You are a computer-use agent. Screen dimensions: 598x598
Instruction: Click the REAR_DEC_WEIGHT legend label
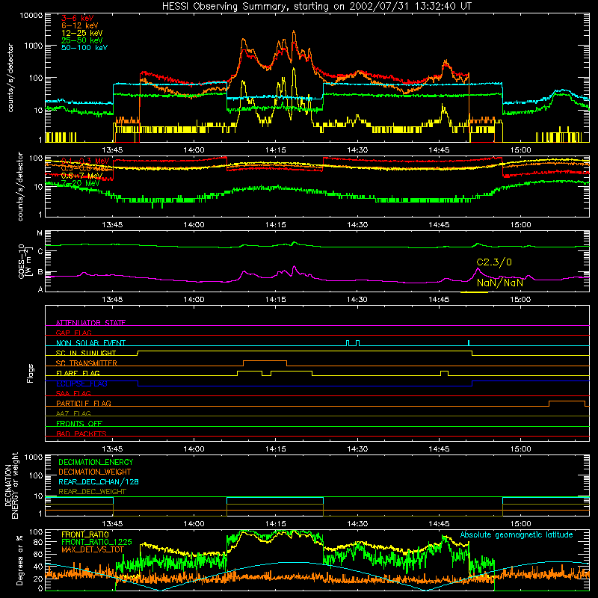[x=92, y=492]
